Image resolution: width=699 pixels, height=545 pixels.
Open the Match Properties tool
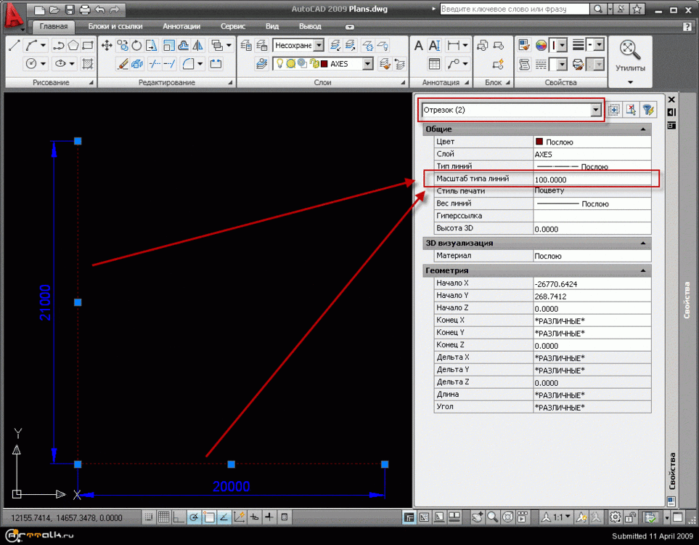[525, 46]
